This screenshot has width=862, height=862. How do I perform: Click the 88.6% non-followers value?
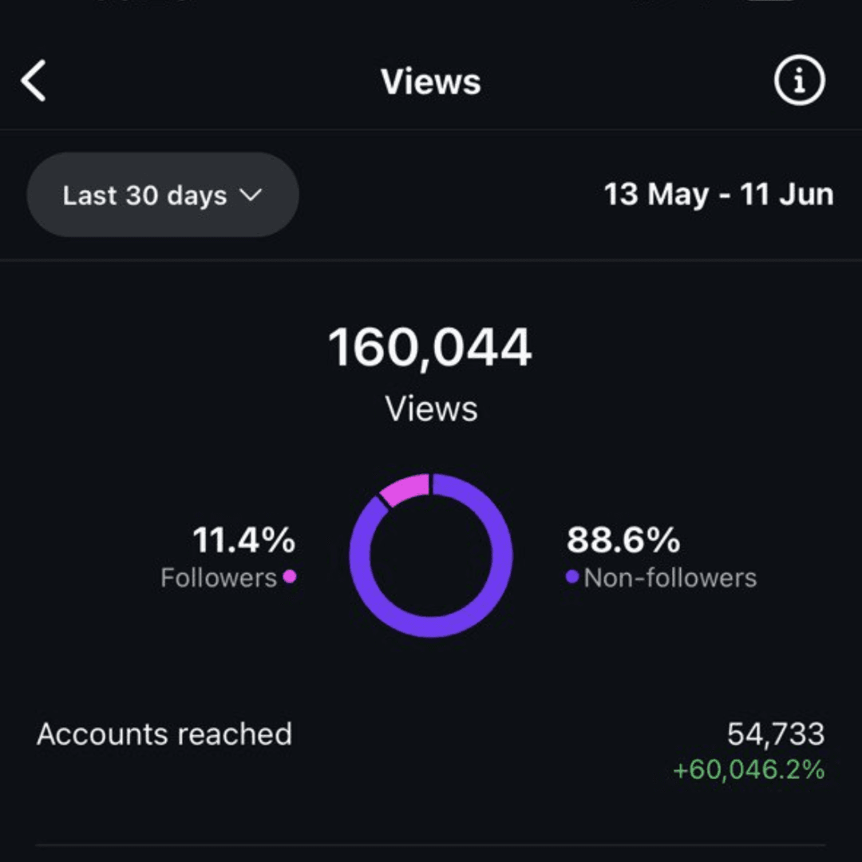coord(623,540)
